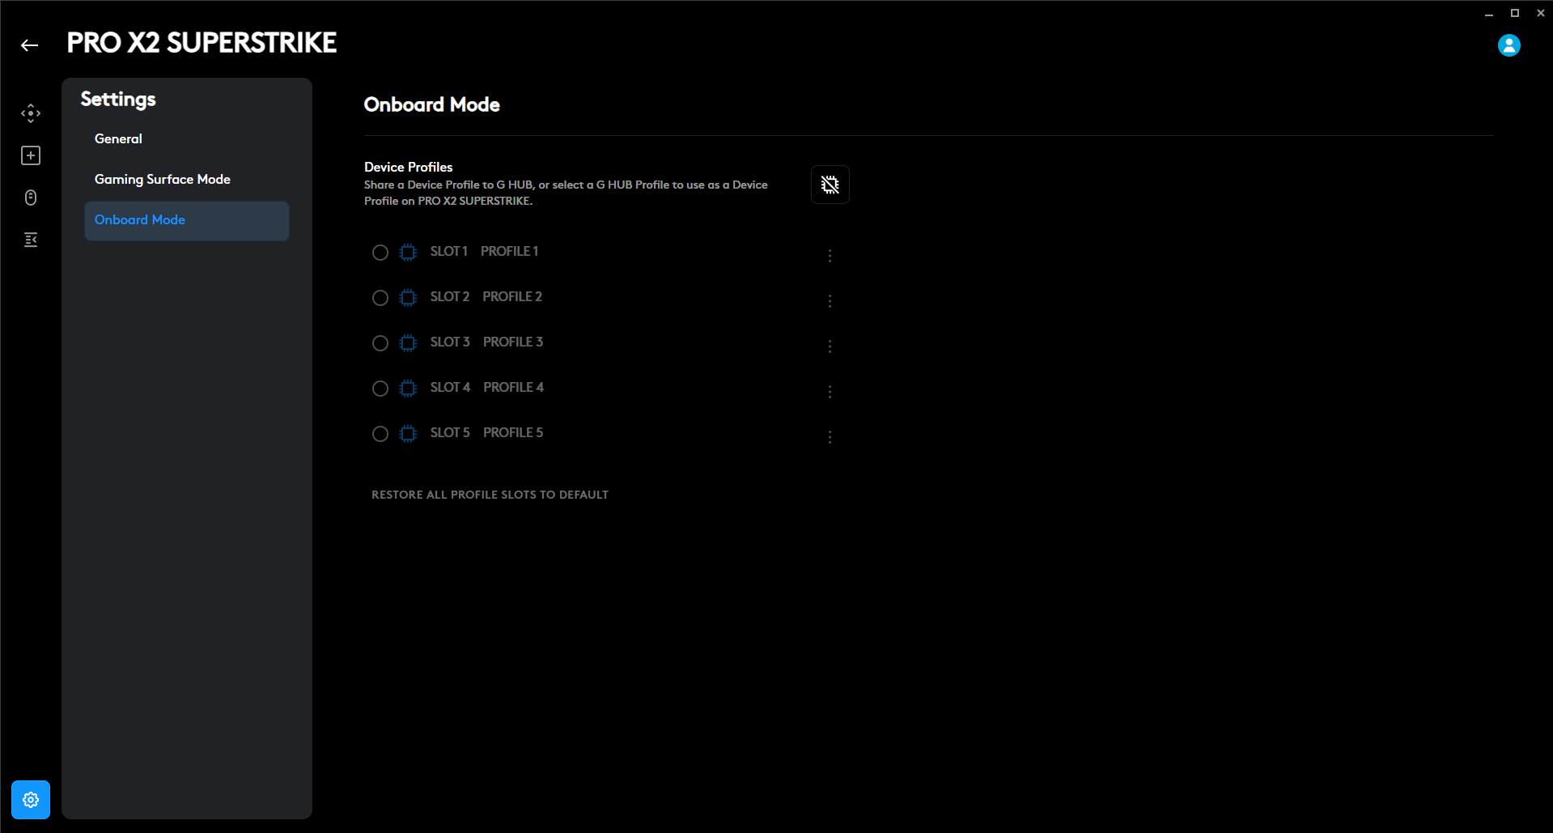The image size is (1553, 833).
Task: Open the three-dot menu for Slot 1
Action: pos(830,256)
